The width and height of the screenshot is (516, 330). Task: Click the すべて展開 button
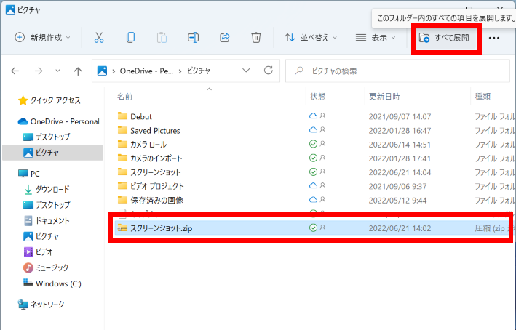[x=444, y=38]
